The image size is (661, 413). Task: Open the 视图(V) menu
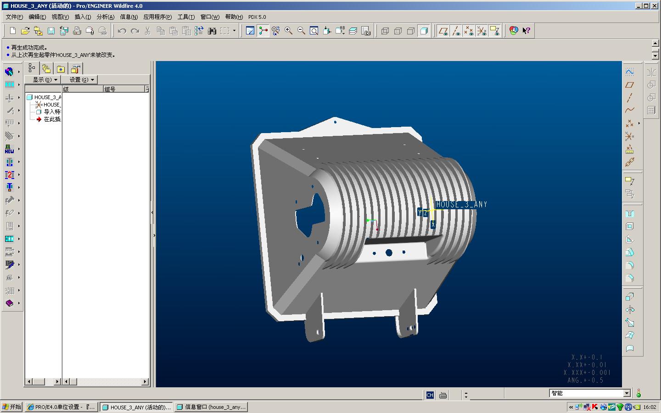point(60,17)
